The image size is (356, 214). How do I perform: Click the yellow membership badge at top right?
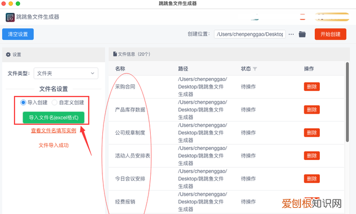coord(332,17)
